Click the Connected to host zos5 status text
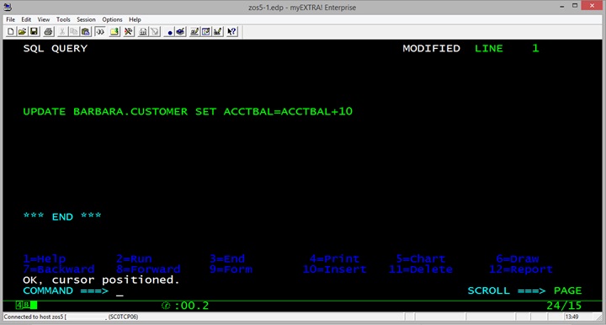 pos(35,317)
